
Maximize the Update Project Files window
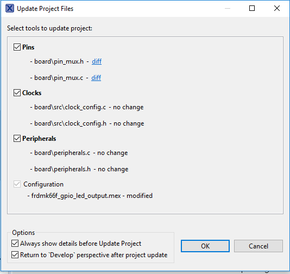point(252,8)
